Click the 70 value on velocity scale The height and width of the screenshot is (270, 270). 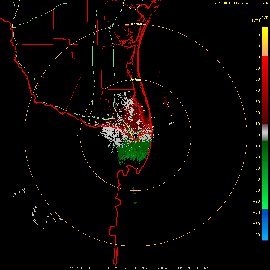click(x=258, y=57)
